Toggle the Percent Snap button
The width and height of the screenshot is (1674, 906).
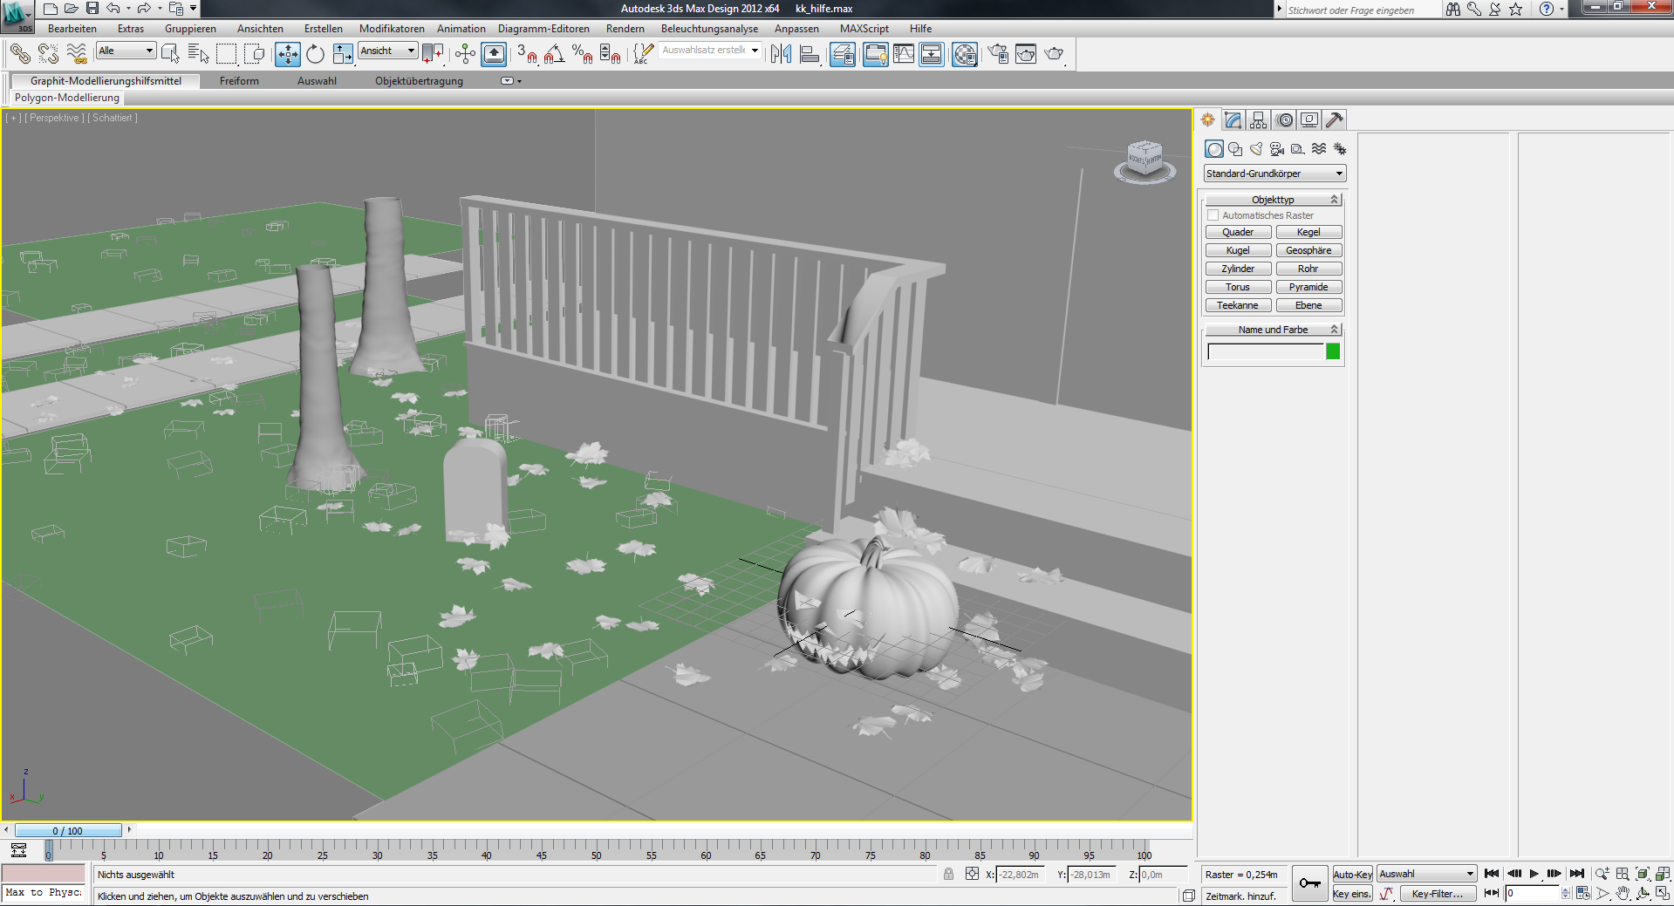tap(582, 54)
